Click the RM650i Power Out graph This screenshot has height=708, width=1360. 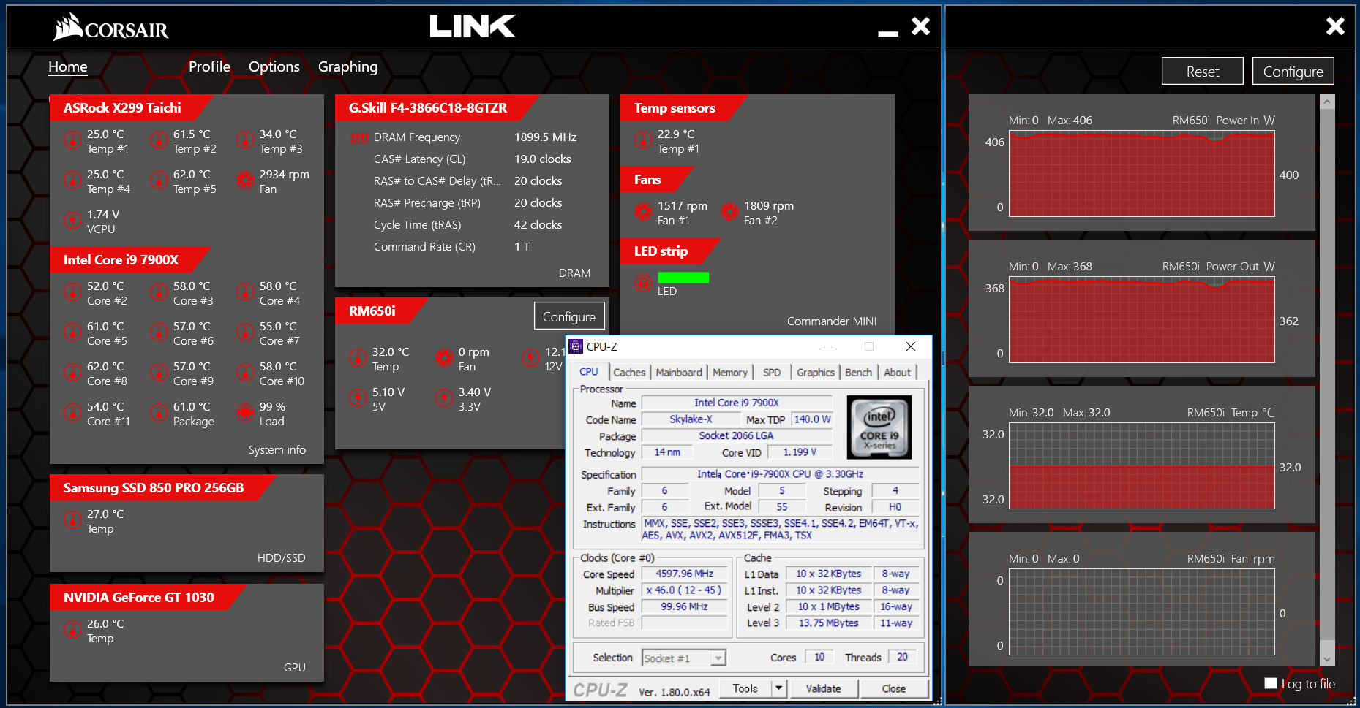[1141, 320]
